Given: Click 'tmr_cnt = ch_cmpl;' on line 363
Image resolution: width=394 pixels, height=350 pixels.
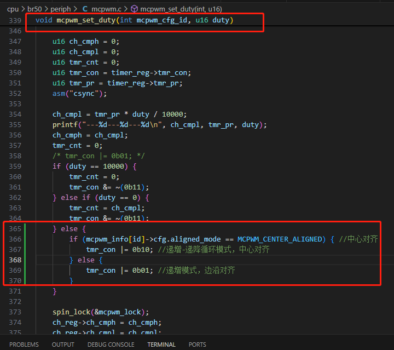Looking at the screenshot, I should 107,208.
